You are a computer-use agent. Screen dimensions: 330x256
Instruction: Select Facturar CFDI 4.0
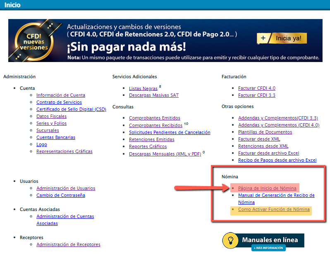coord(256,88)
